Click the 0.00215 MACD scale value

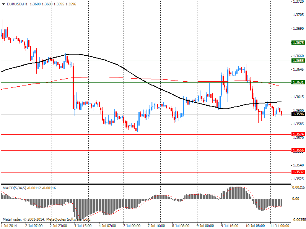coord(298,187)
